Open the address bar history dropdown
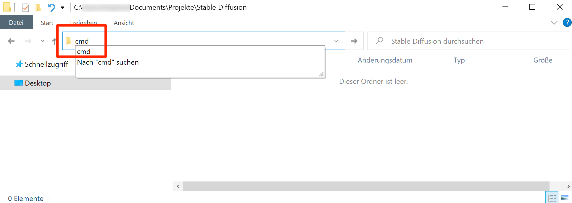The image size is (572, 203). click(336, 41)
